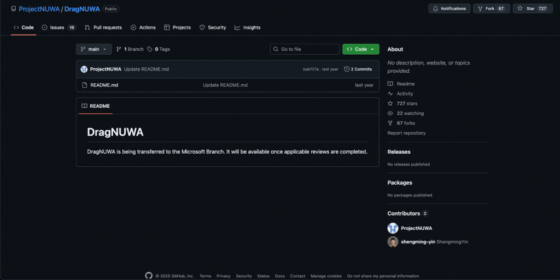Click the Report repository link
The height and width of the screenshot is (280, 560).
406,133
